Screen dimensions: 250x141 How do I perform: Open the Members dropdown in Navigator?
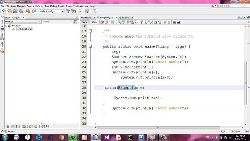pos(23,22)
